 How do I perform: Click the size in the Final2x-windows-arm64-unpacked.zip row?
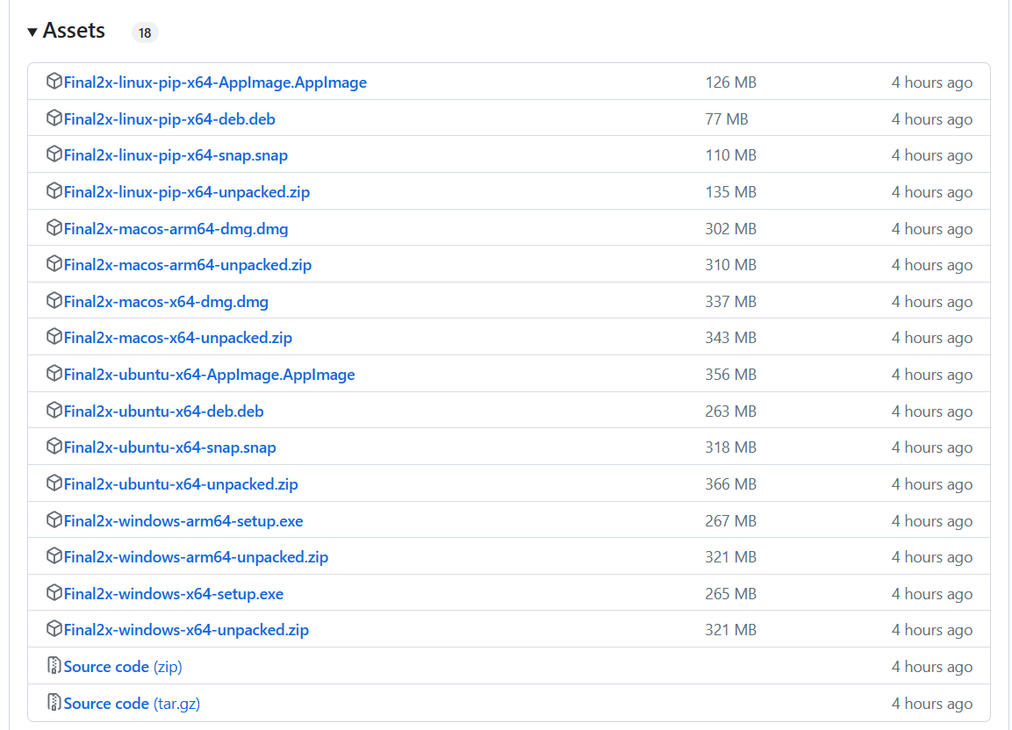coord(730,558)
